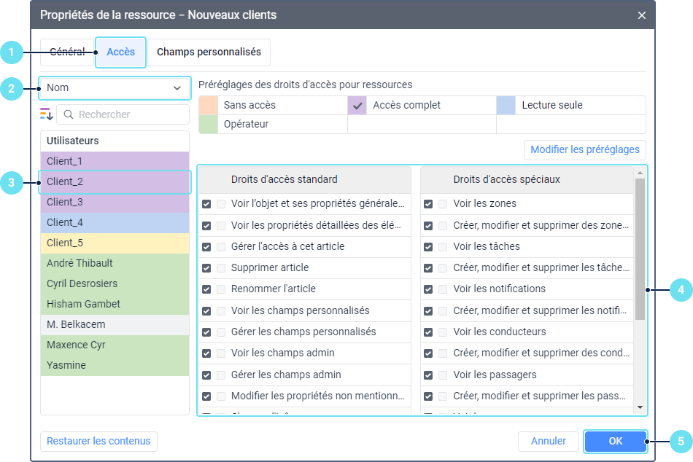Select the Sans accès orange preset swatch
The image size is (693, 462).
click(x=209, y=105)
